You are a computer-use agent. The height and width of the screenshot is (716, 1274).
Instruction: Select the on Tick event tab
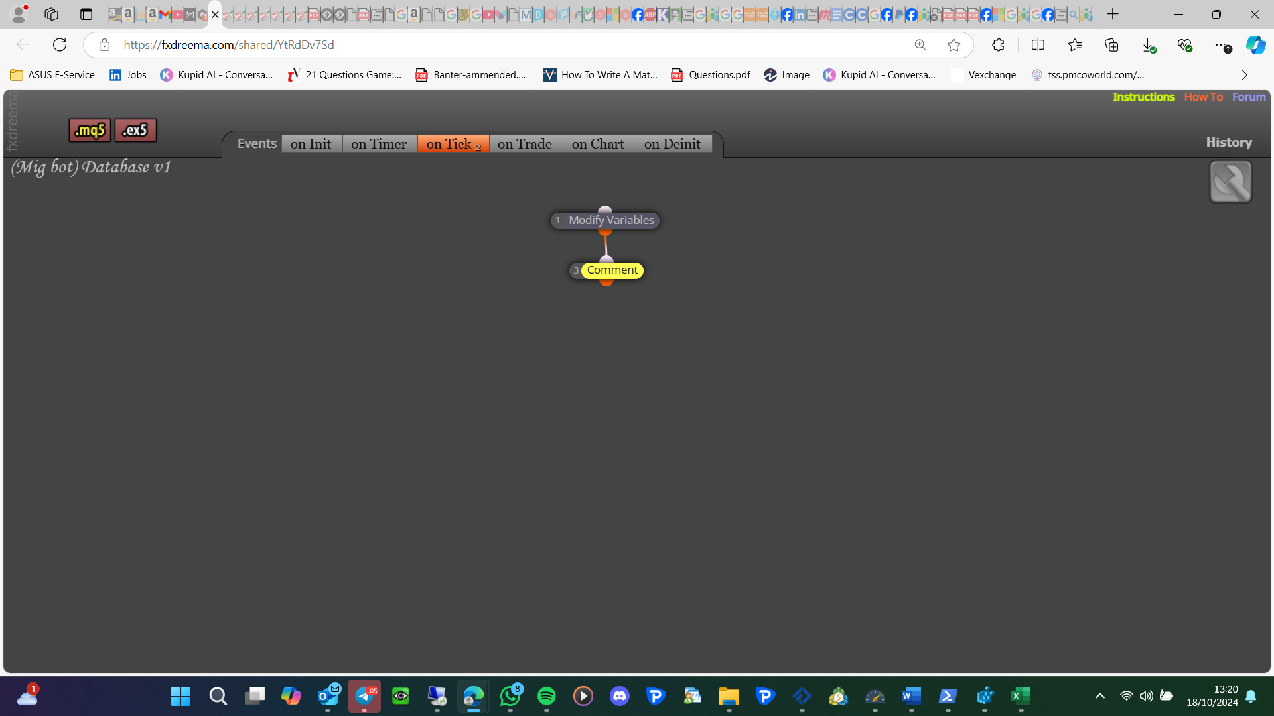click(453, 144)
